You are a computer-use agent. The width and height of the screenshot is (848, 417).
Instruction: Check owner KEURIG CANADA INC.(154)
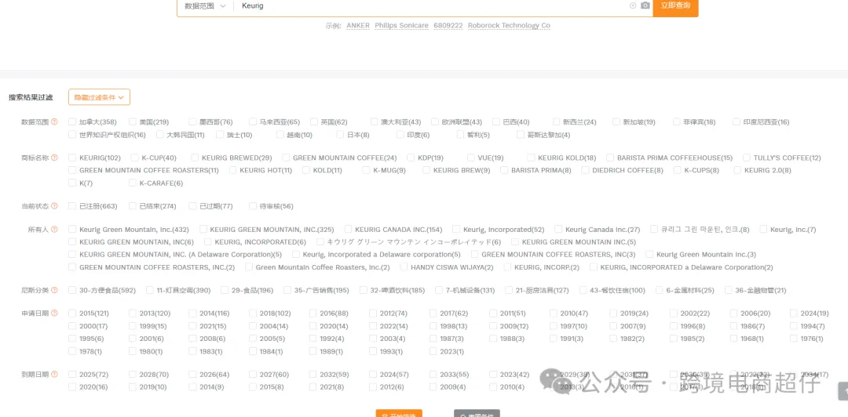pos(349,229)
